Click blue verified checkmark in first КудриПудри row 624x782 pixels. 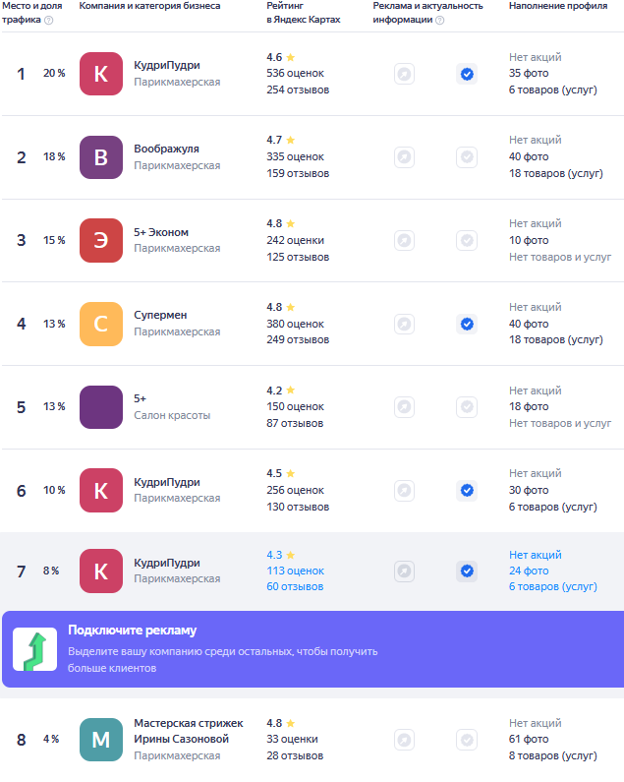[467, 74]
